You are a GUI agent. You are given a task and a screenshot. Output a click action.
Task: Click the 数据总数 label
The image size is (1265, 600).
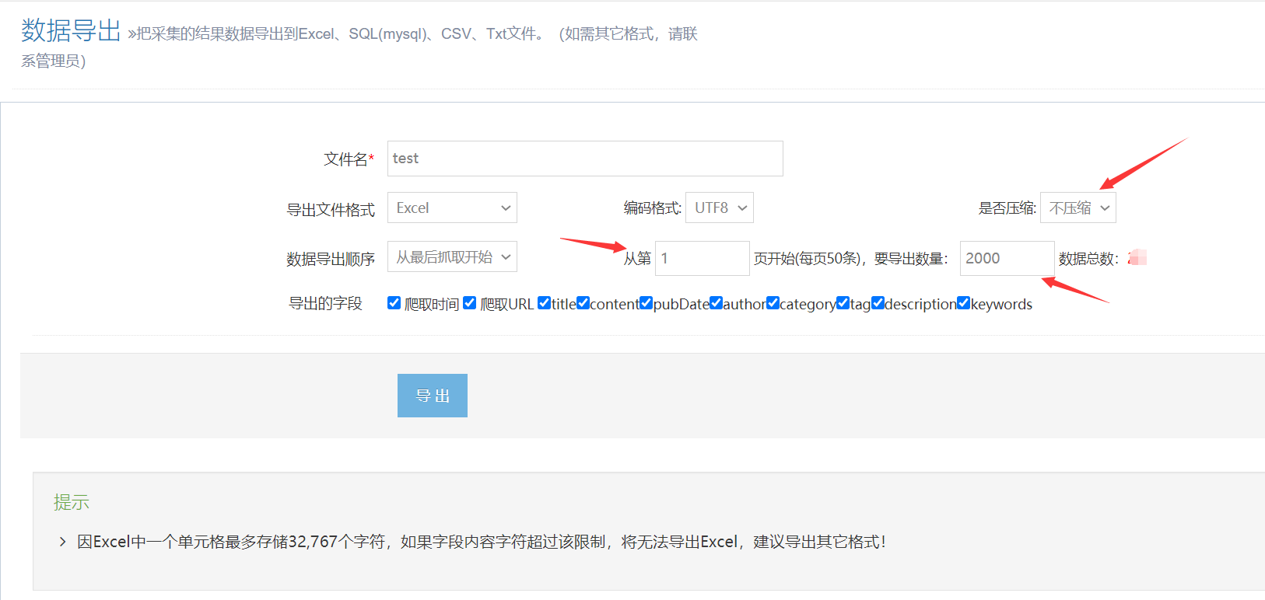1088,259
